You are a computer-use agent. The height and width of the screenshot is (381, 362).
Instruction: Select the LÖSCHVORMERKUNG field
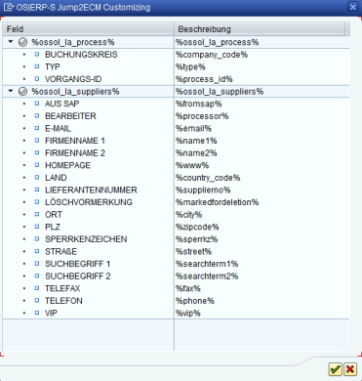[x=89, y=202]
